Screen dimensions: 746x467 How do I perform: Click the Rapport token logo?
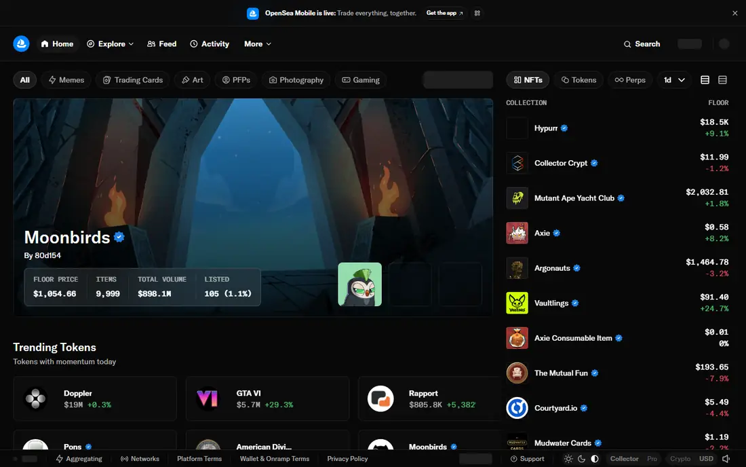[x=380, y=398]
